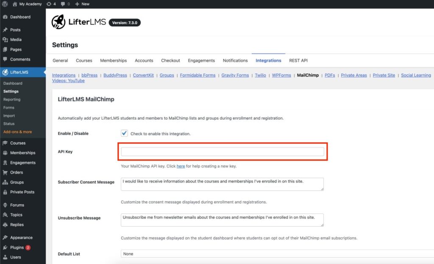Open the WordPress logo menu
The image size is (434, 264).
point(5,4)
